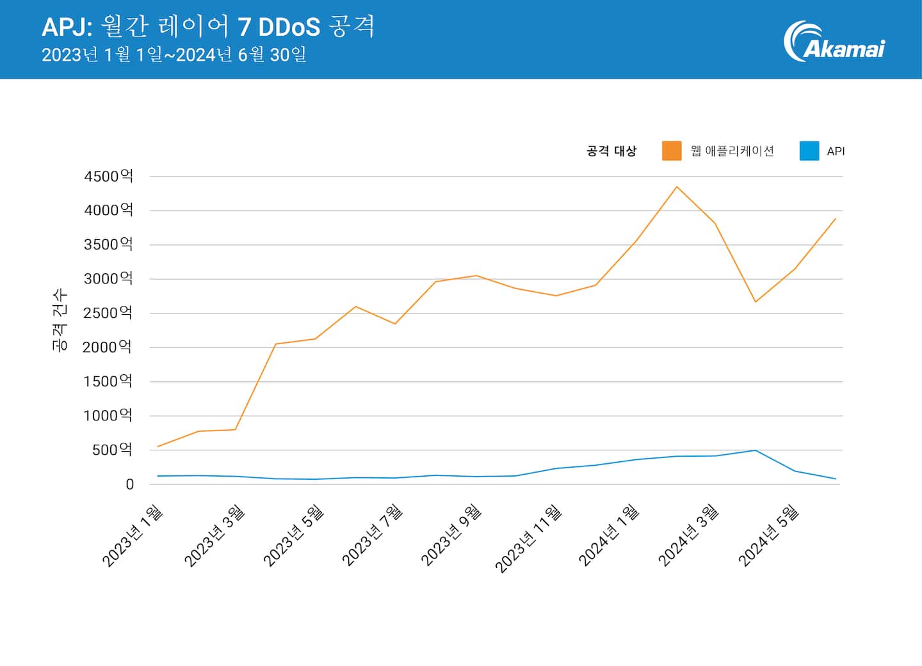This screenshot has width=922, height=666.
Task: Click the highest peak of the blue API line
Action: tap(756, 450)
